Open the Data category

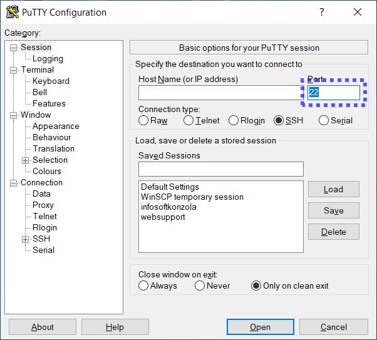coord(41,194)
